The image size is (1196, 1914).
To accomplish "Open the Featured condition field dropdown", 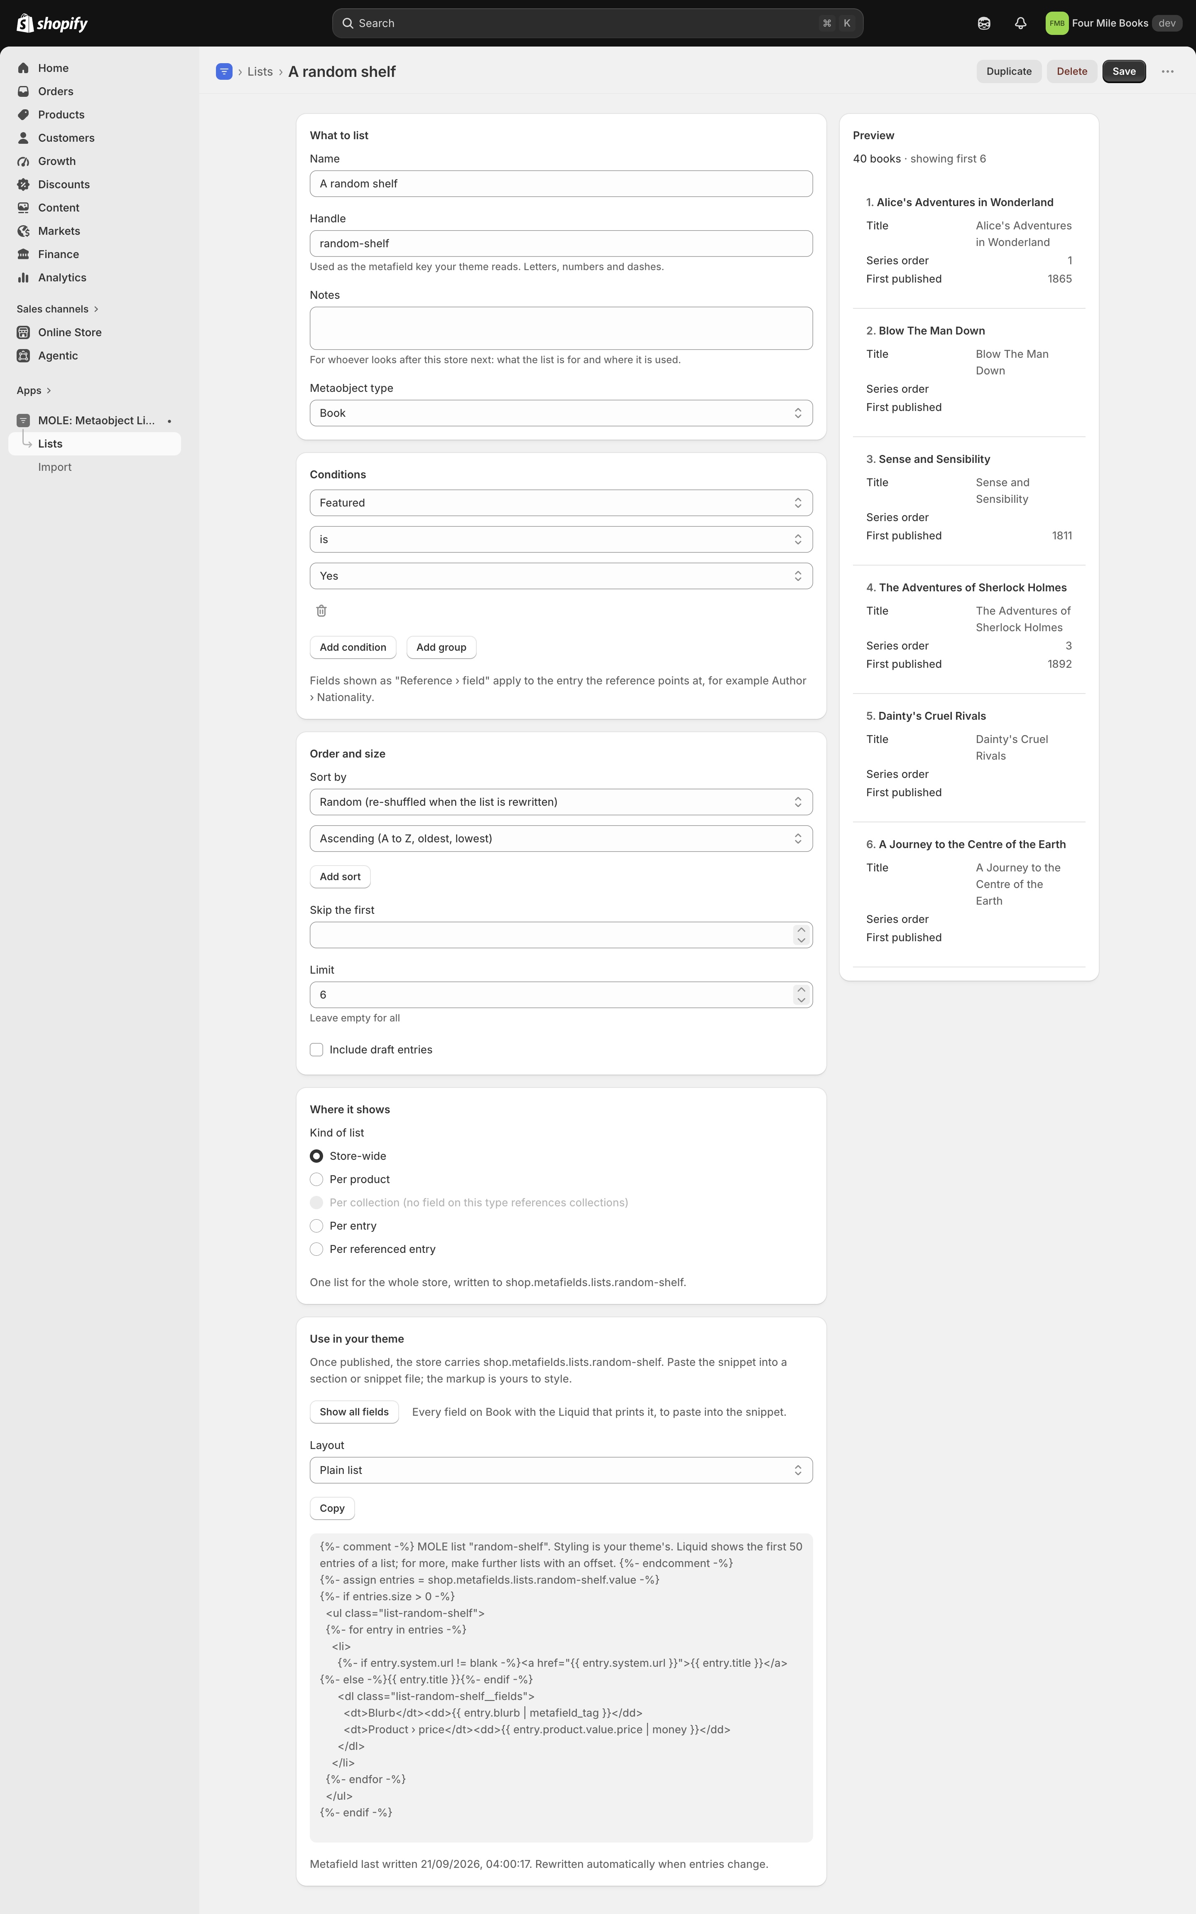I will coord(561,503).
